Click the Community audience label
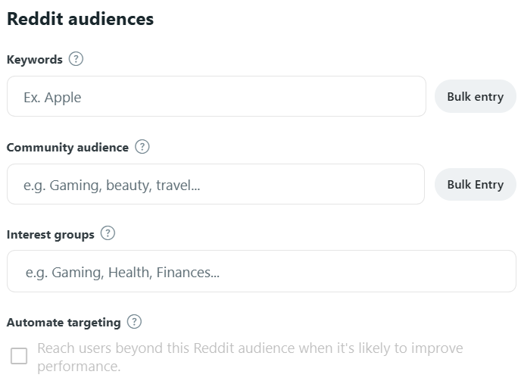This screenshot has width=521, height=384. [67, 147]
